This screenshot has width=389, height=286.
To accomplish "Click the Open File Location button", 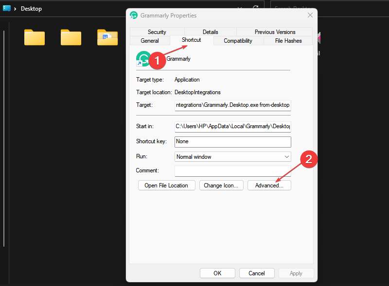I will (166, 185).
